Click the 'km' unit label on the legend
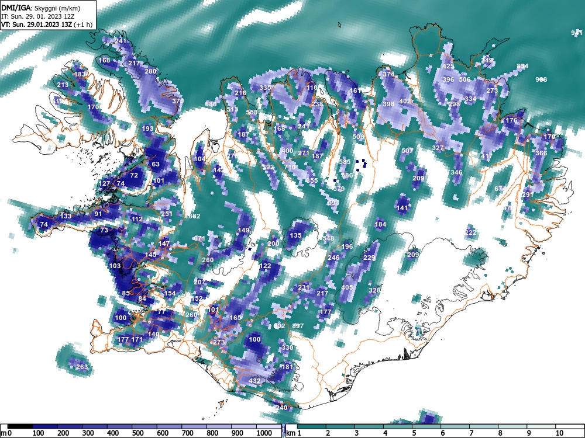585x438 pixels. click(291, 433)
